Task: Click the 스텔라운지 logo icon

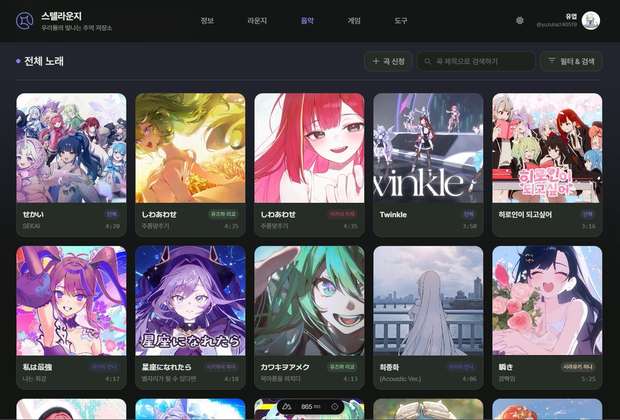Action: [x=25, y=21]
